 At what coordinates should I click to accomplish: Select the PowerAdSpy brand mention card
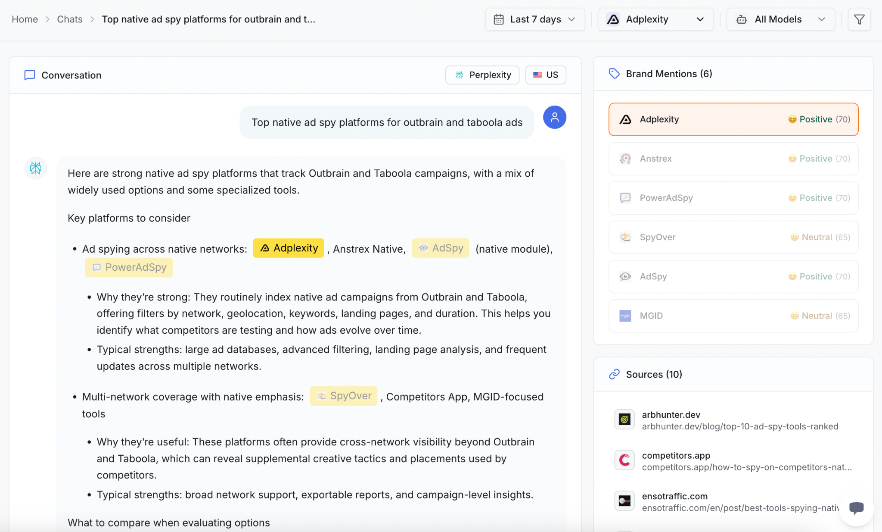733,198
